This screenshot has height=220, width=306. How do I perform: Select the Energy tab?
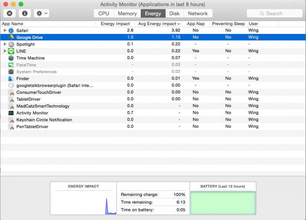pyautogui.click(x=153, y=14)
